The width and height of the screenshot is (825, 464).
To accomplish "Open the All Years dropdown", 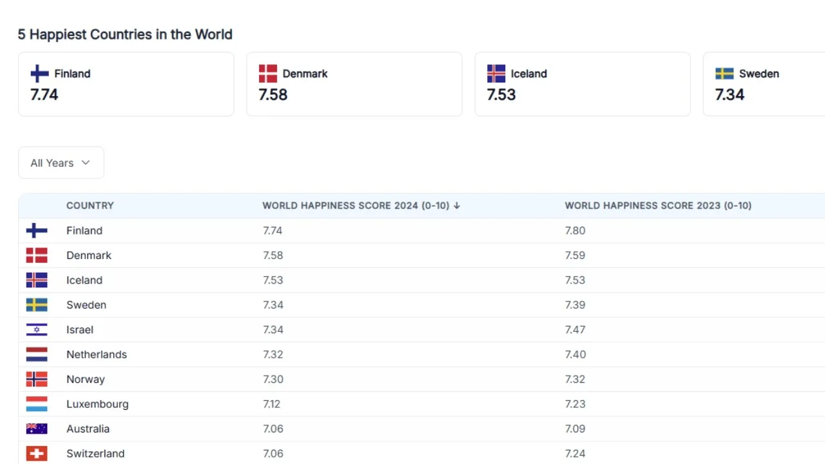I will tap(61, 162).
